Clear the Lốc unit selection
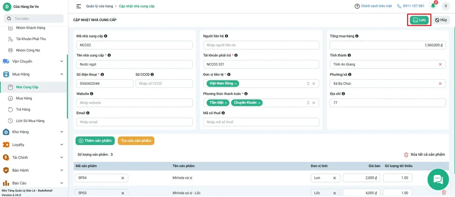The height and width of the screenshot is (197, 455). tap(334, 193)
